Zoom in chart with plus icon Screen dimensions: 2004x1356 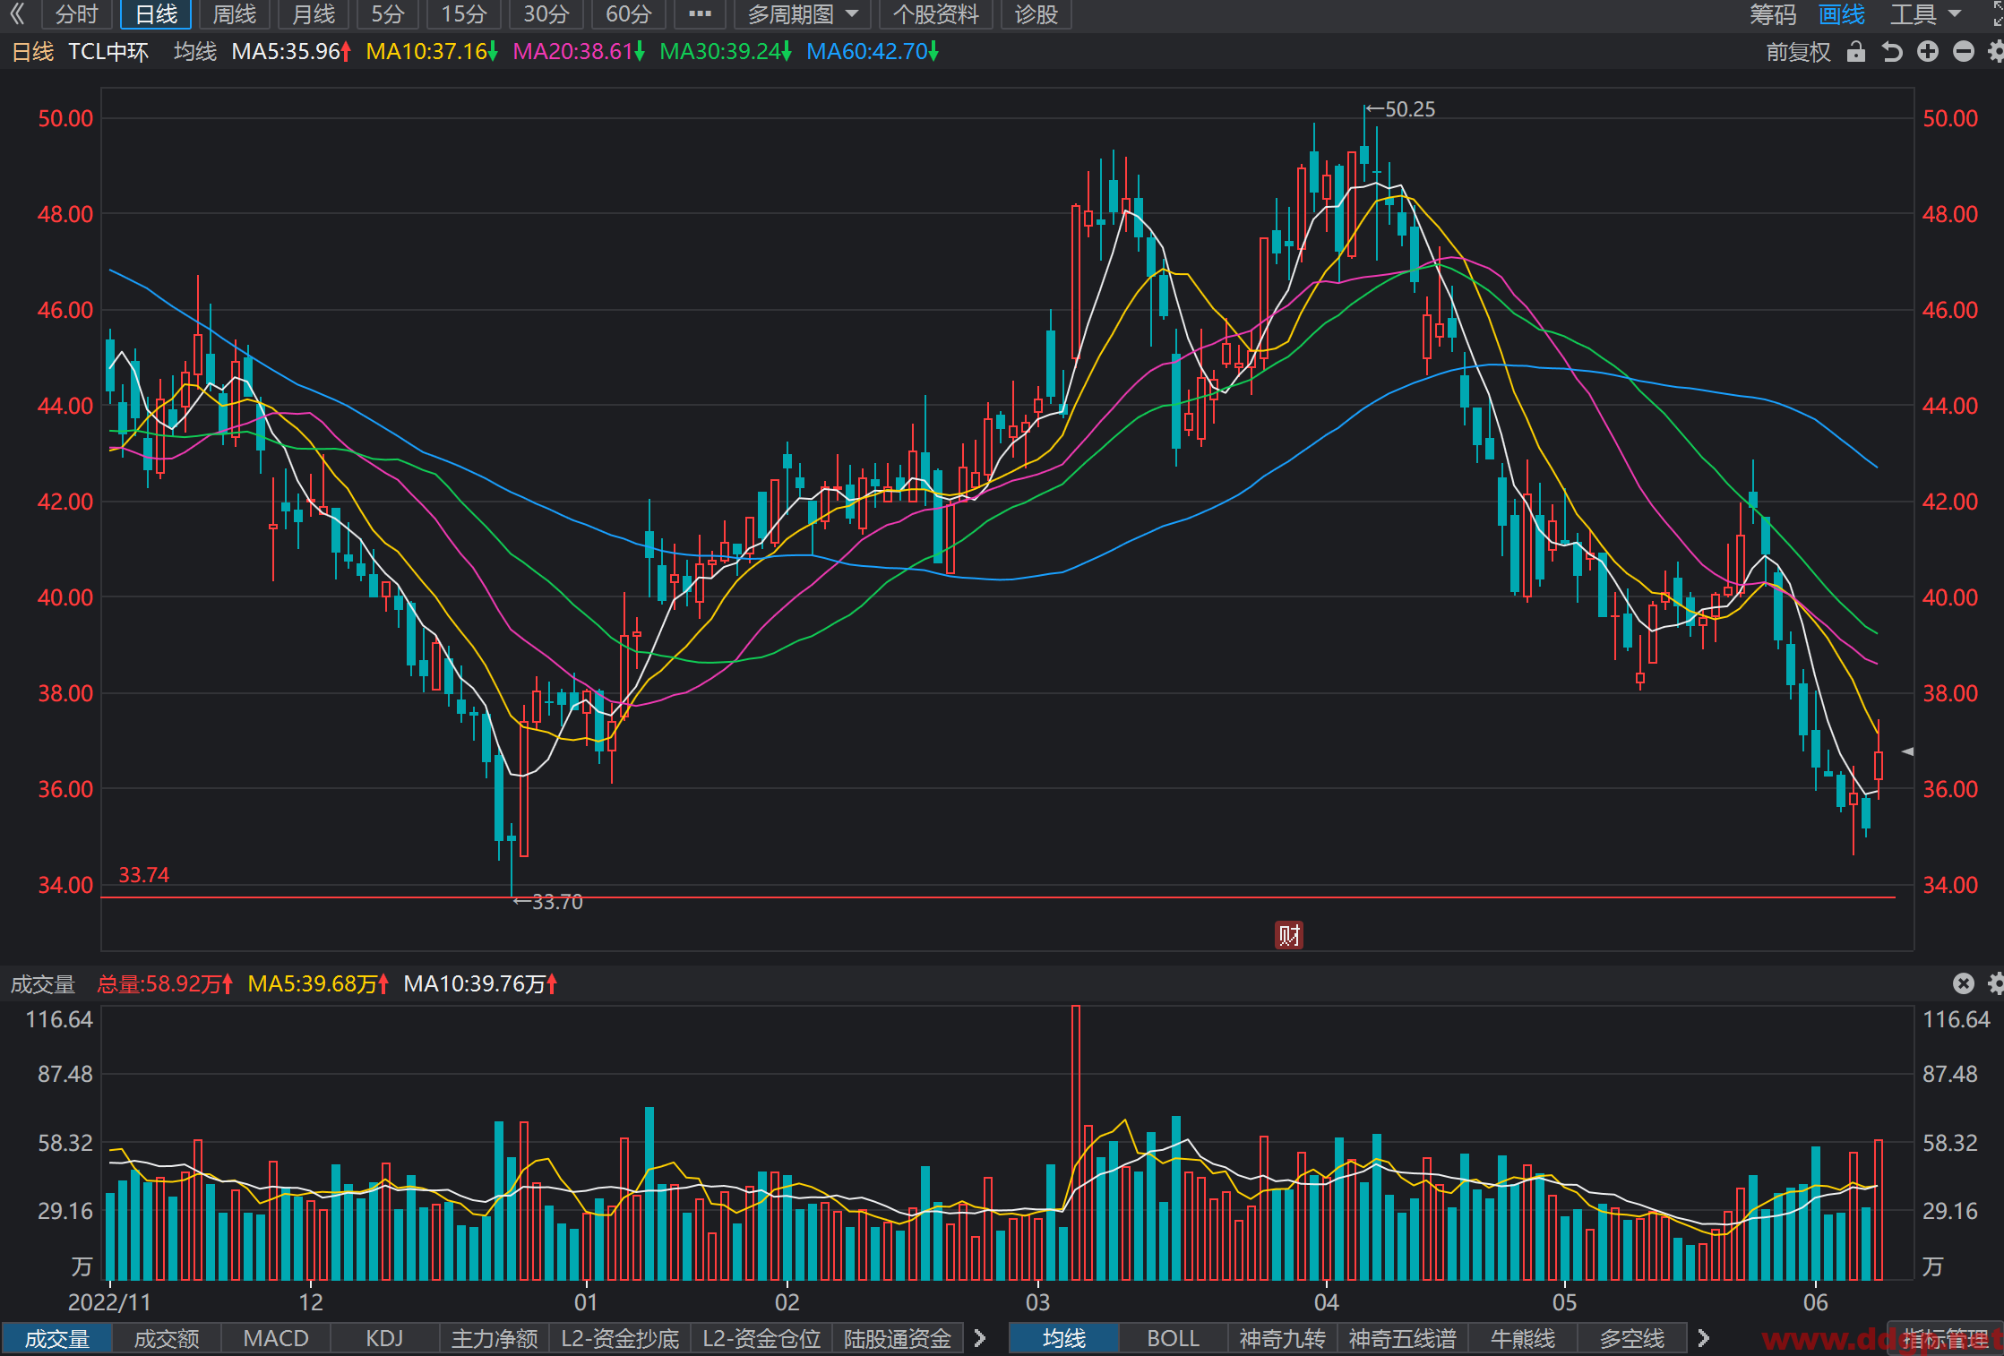1928,52
